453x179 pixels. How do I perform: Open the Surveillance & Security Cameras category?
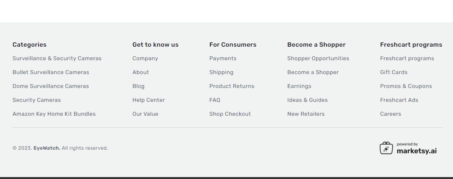point(57,58)
